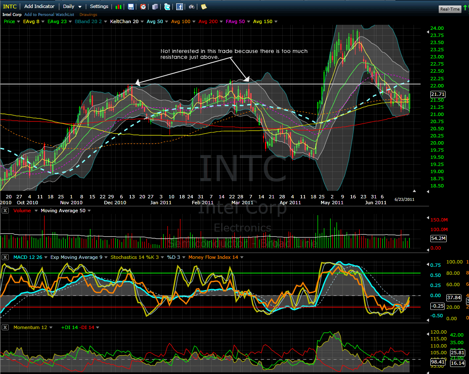Click the indicator value 37.84
Image resolution: width=469 pixels, height=374 pixels.
[x=454, y=298]
